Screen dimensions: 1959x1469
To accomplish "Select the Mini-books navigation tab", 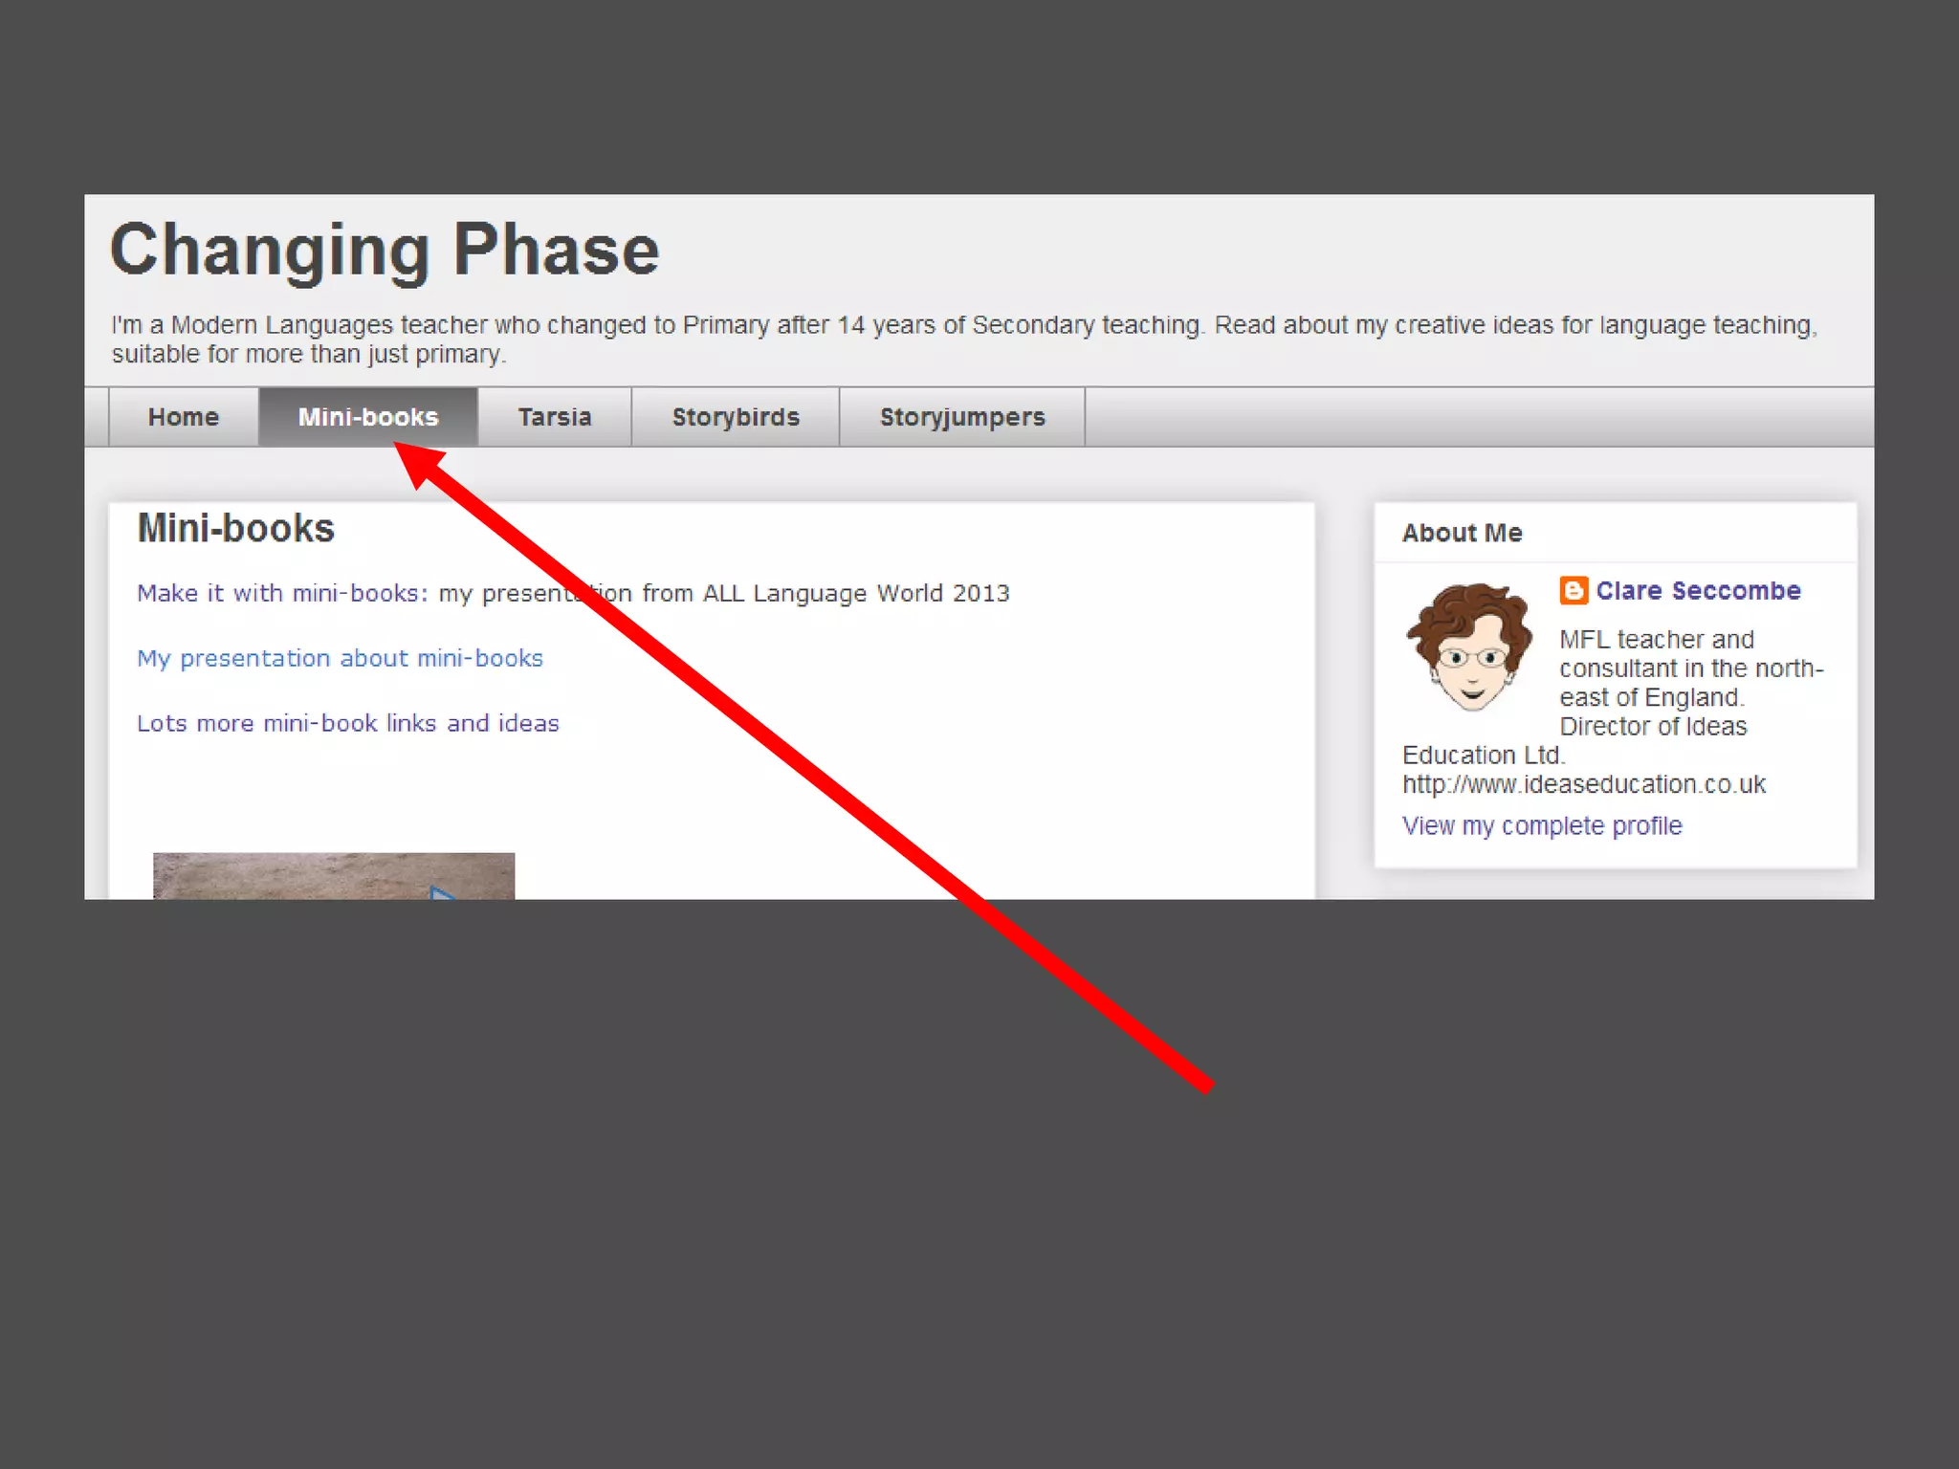I will (x=367, y=417).
